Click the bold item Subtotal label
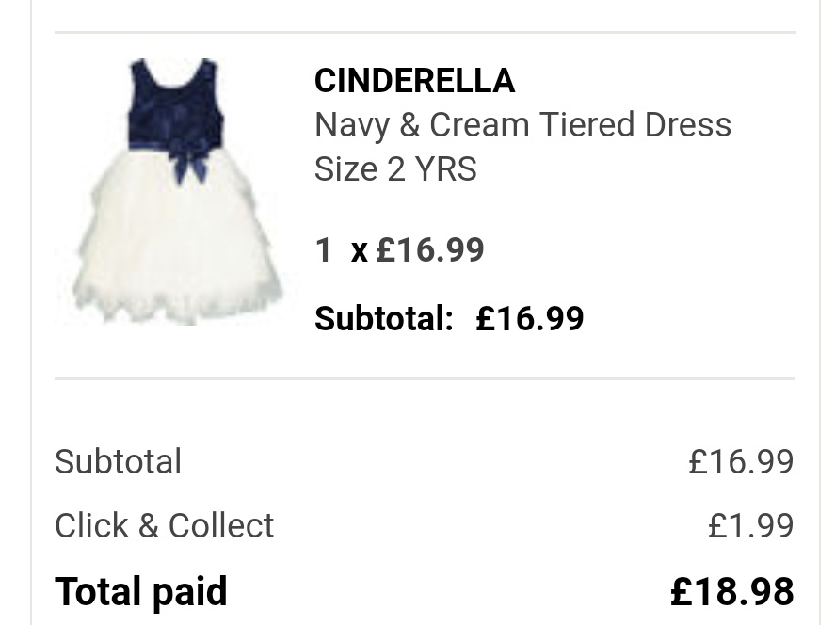This screenshot has height=625, width=835. click(x=383, y=319)
